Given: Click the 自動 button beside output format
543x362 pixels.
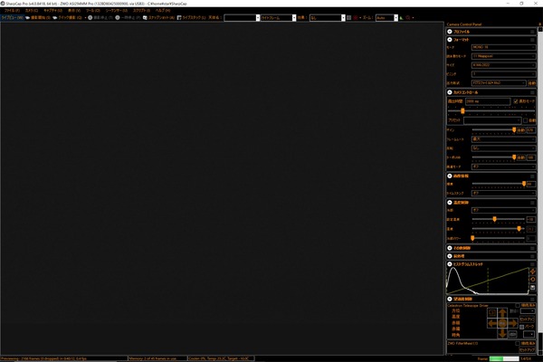Looking at the screenshot, I should (531, 83).
